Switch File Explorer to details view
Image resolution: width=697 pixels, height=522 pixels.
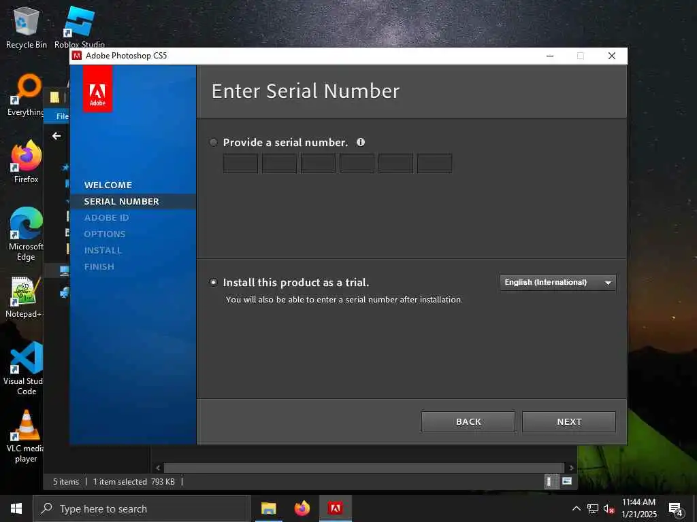pyautogui.click(x=551, y=482)
